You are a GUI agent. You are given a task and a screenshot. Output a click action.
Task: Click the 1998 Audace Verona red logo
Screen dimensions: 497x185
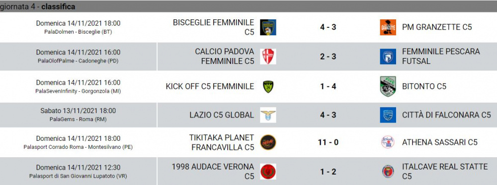coord(268,172)
